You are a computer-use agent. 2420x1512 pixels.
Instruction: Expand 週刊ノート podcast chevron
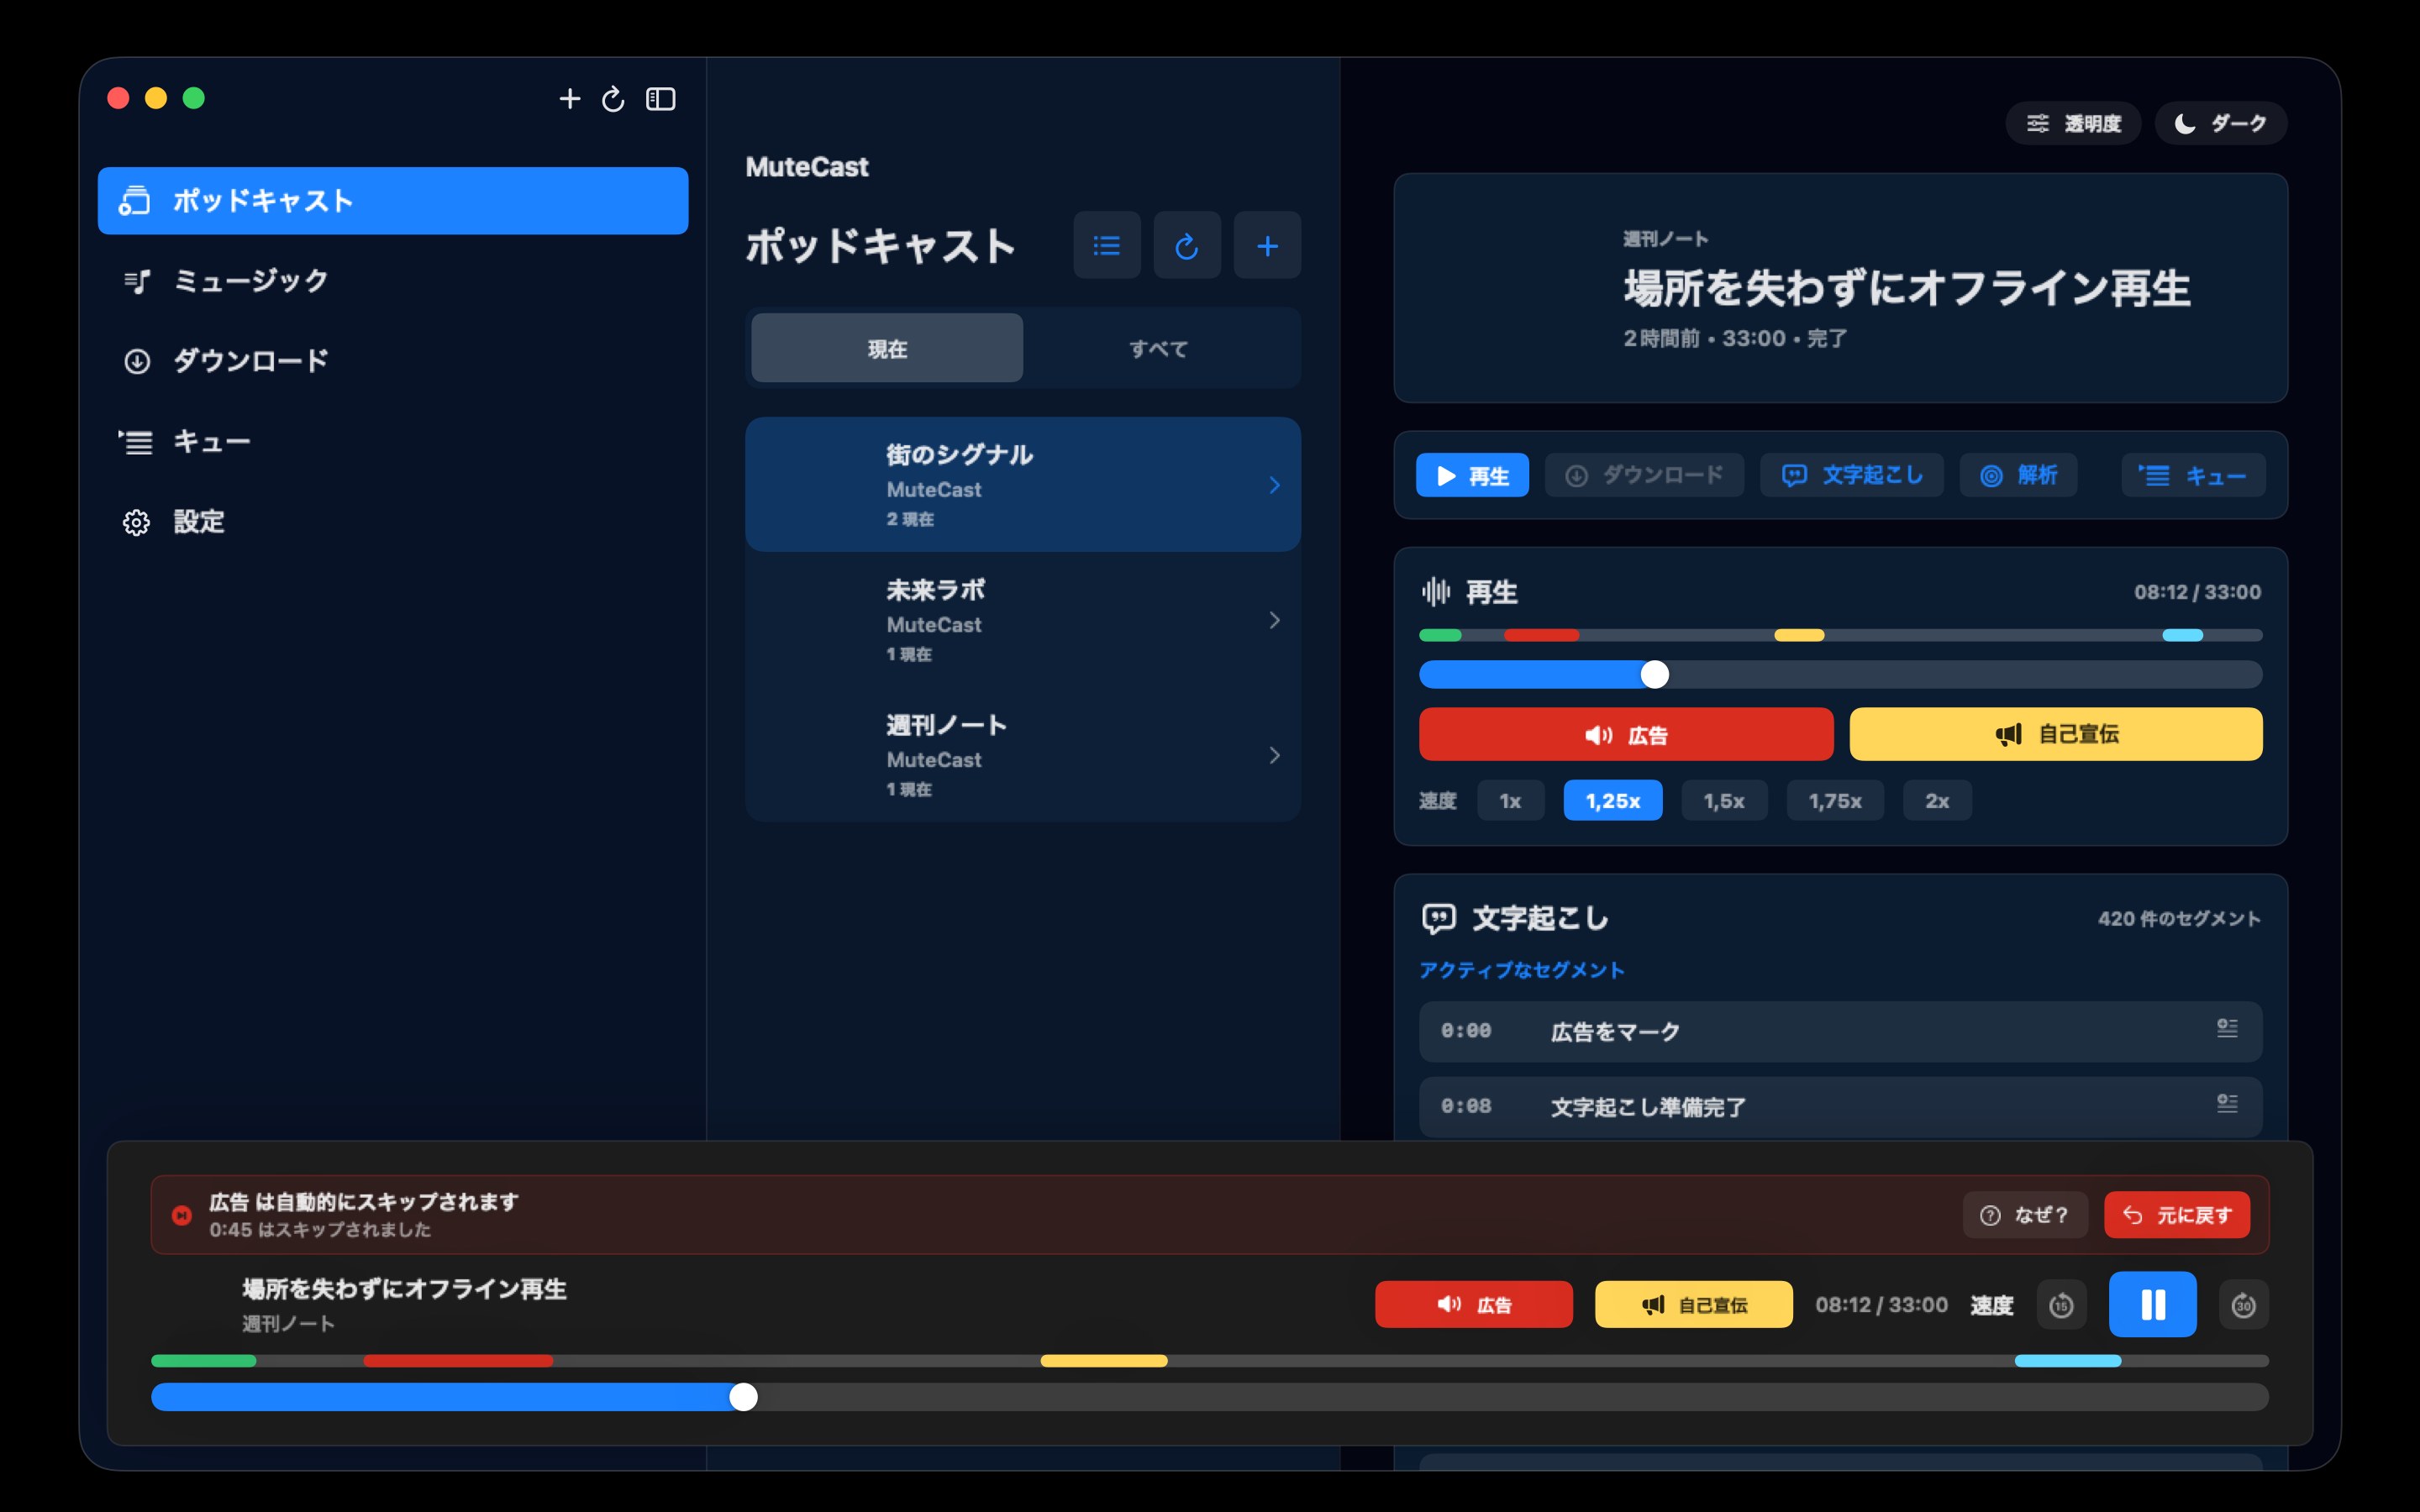click(1274, 755)
